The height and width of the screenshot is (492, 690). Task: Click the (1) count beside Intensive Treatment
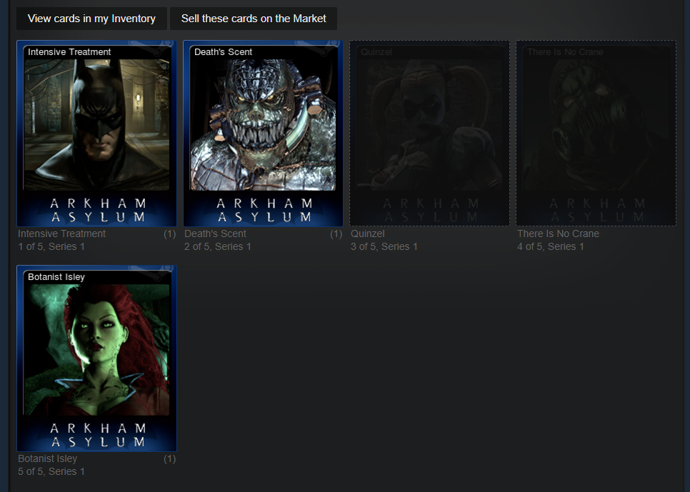pos(169,234)
